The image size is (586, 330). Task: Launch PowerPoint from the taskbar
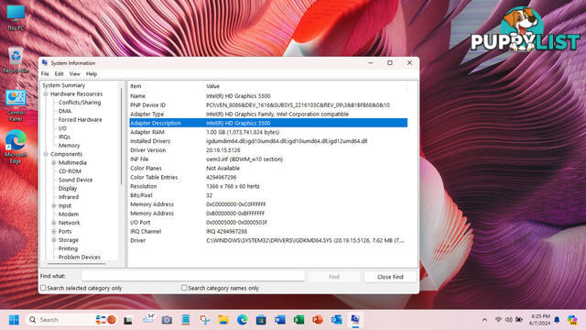coord(318,320)
